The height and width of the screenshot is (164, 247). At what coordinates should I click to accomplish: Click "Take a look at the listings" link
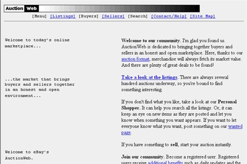pos(149,77)
